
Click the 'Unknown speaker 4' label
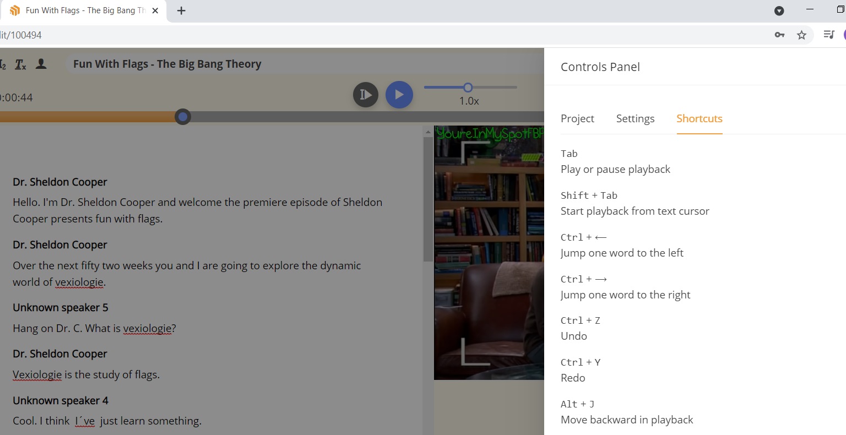[61, 400]
